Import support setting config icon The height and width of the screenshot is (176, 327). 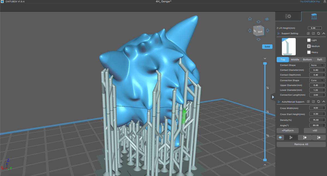coord(308,33)
